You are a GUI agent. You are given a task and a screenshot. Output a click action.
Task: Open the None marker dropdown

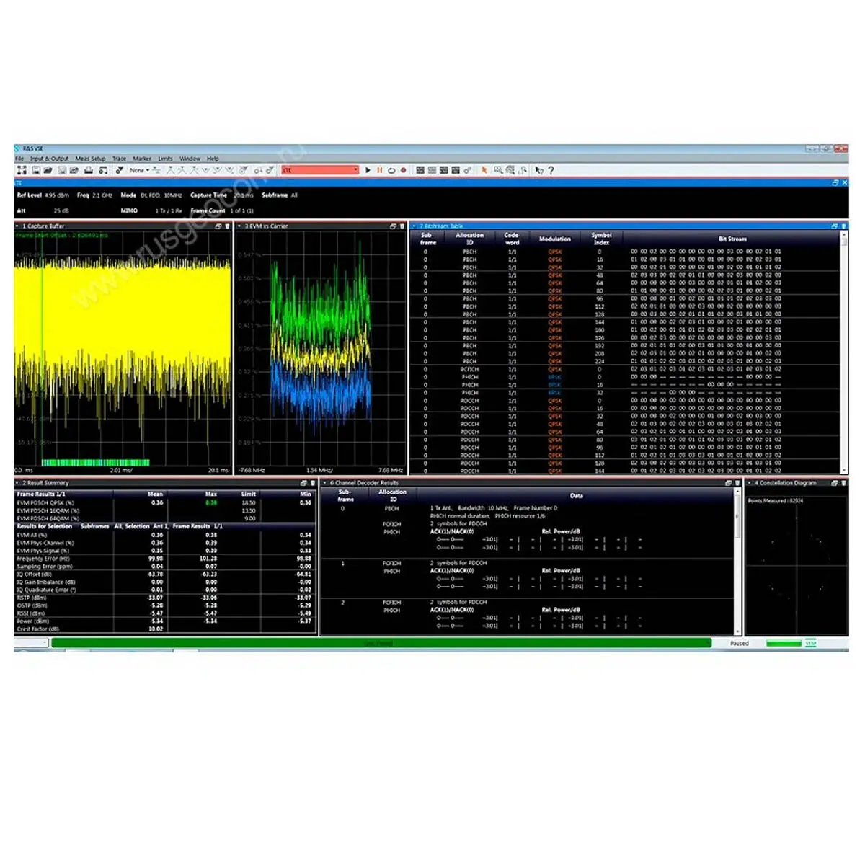pyautogui.click(x=147, y=170)
